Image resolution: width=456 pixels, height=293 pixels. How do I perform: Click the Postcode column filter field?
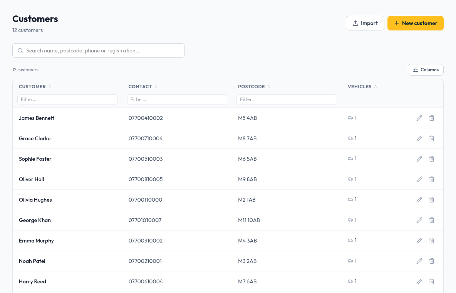pyautogui.click(x=287, y=99)
